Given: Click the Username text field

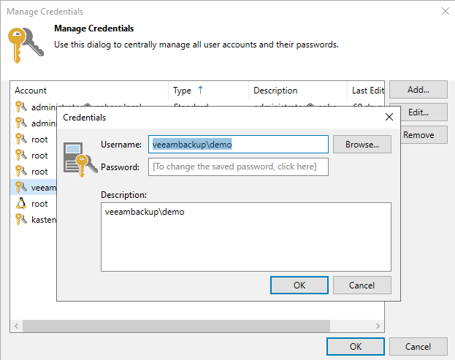Looking at the screenshot, I should 238,145.
